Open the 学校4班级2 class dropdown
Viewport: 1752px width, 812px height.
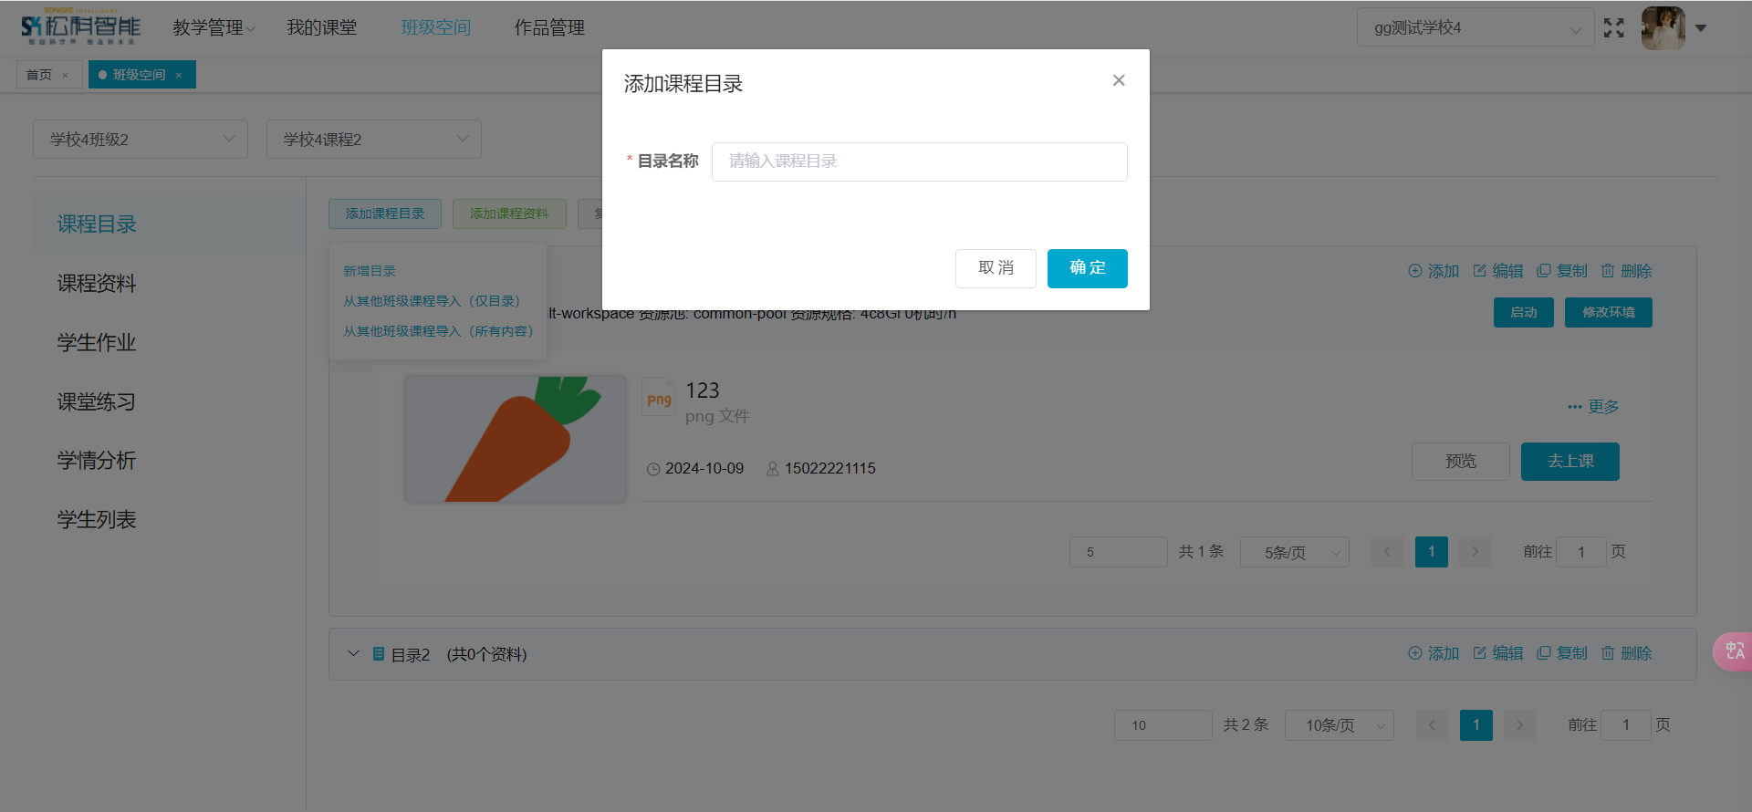(141, 140)
